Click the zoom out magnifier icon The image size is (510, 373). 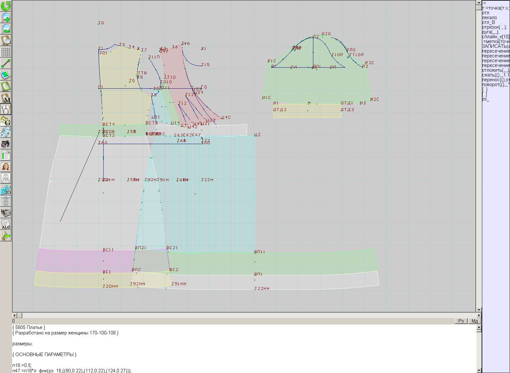click(x=6, y=29)
